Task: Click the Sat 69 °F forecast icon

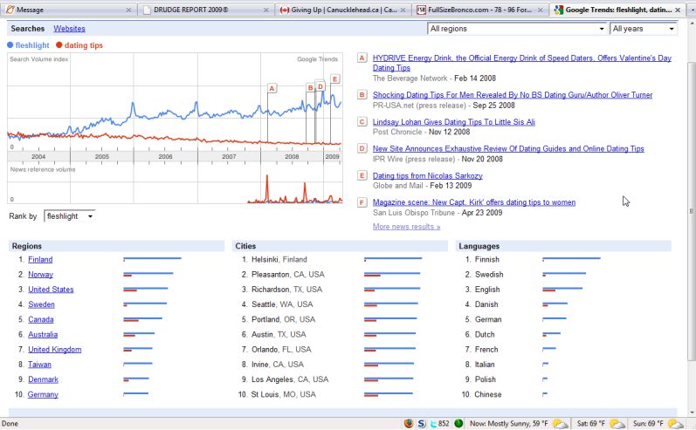Action: point(617,424)
